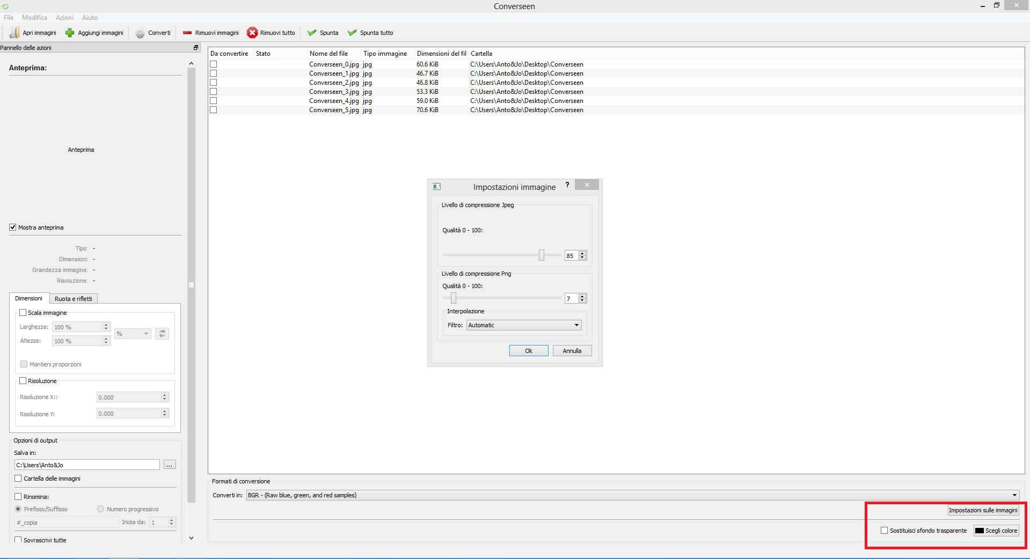Click the green plus Aggiungi immagini icon
Screen dimensions: 1030x559
point(70,33)
